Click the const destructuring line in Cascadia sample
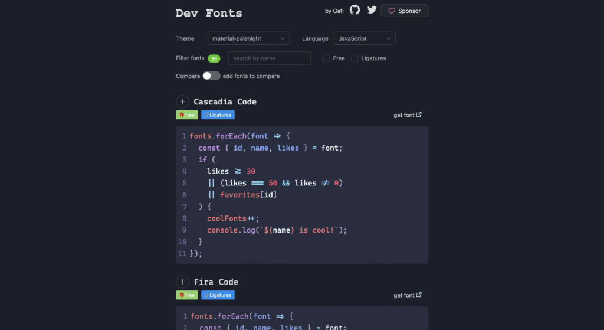Image resolution: width=604 pixels, height=330 pixels. (x=270, y=148)
